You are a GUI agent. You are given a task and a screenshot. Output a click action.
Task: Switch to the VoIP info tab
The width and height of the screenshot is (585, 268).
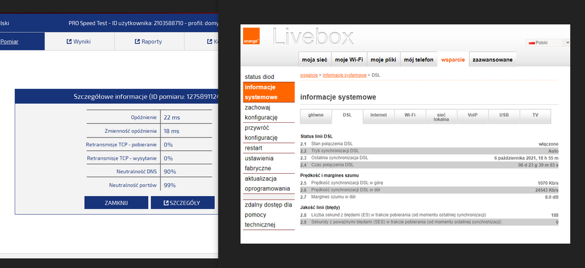tap(473, 116)
